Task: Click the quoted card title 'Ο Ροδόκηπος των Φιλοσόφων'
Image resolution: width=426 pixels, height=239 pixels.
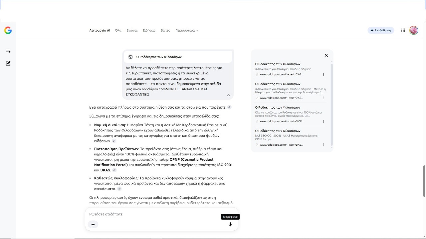Action: pos(159,57)
